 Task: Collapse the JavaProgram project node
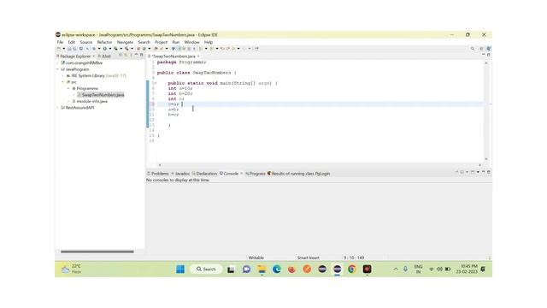(x=58, y=69)
